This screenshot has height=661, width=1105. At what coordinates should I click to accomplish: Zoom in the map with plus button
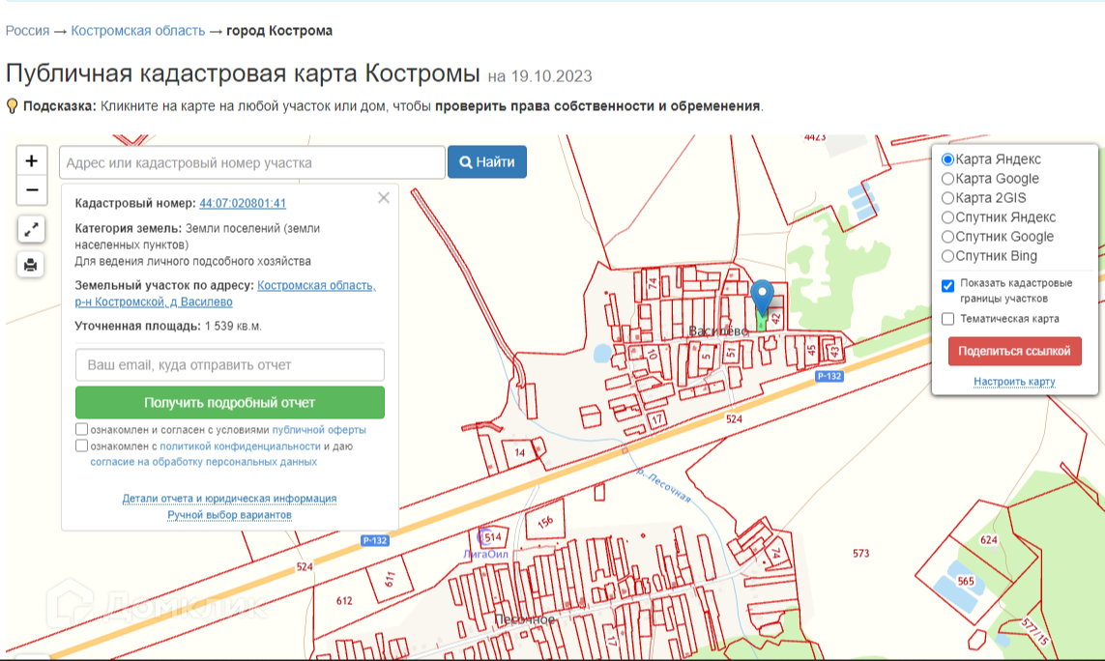click(x=32, y=161)
